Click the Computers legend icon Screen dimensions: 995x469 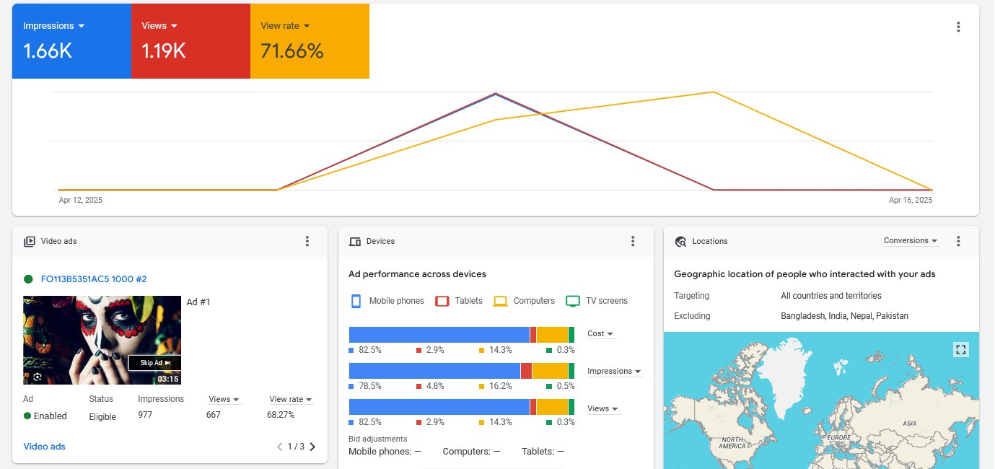(x=501, y=301)
